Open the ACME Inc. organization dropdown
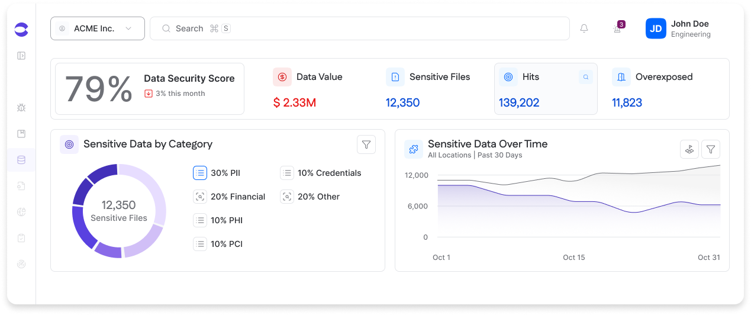Viewport: 751px width, 315px height. [98, 28]
